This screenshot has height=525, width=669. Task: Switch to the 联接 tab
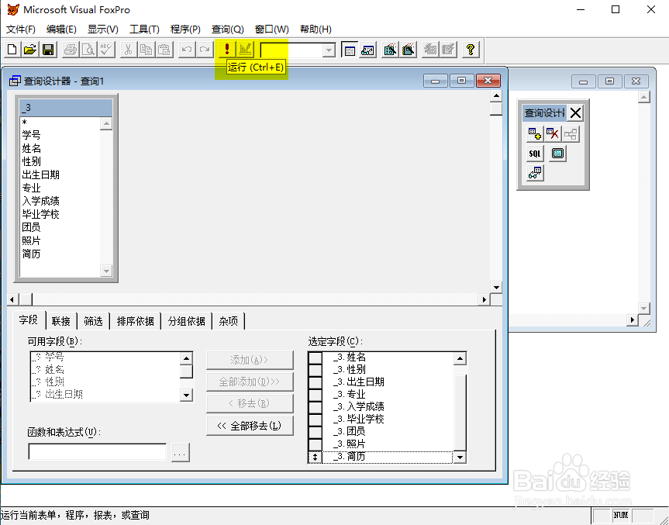[x=61, y=321]
